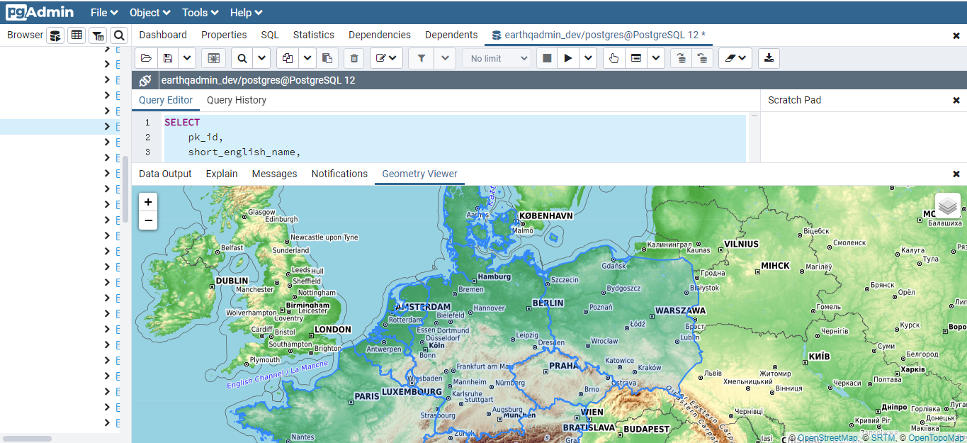The image size is (967, 443).
Task: Close the Scratch Pad panel
Action: click(956, 101)
